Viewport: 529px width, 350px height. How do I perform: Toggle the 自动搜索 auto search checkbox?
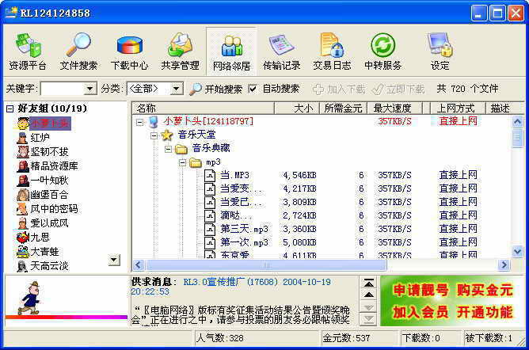(253, 89)
